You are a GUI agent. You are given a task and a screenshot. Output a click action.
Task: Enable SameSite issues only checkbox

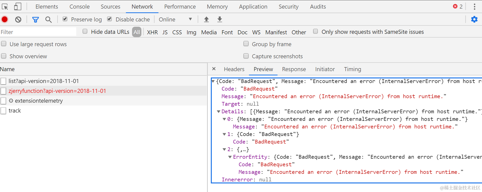click(315, 31)
